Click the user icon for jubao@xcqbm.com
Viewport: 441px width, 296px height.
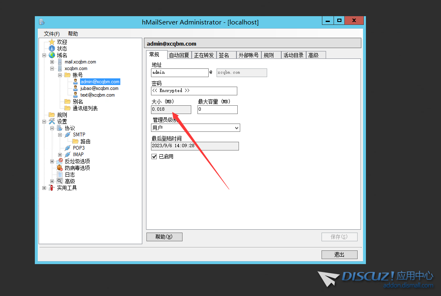point(76,88)
